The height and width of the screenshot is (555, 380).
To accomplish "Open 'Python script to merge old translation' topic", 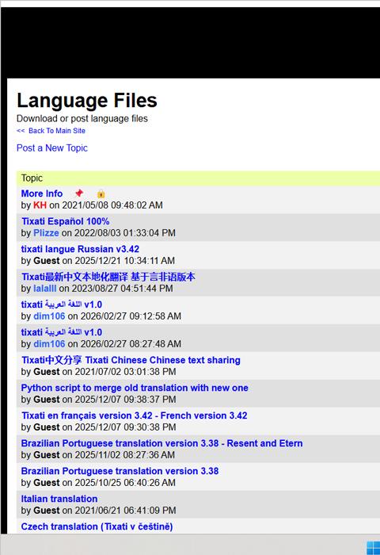I will coord(135,388).
